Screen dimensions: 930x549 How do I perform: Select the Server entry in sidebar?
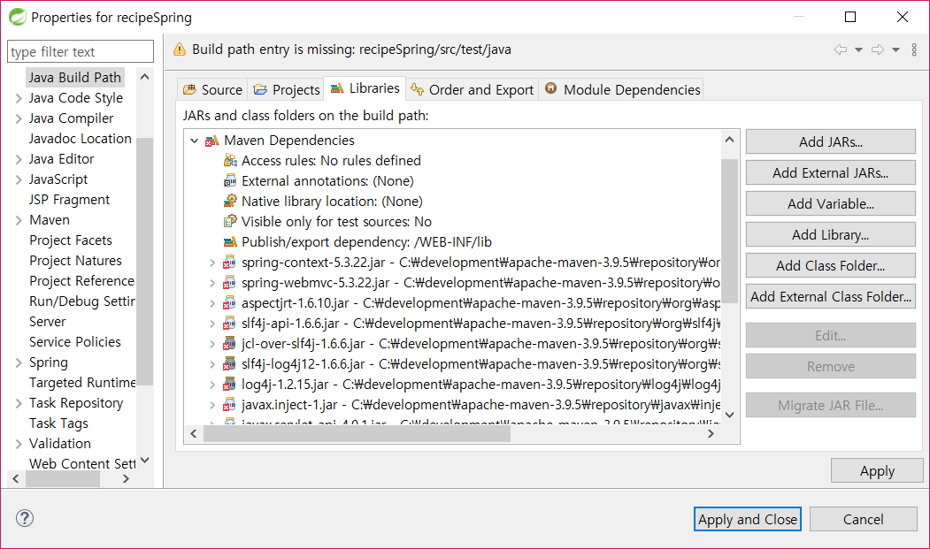pyautogui.click(x=48, y=322)
